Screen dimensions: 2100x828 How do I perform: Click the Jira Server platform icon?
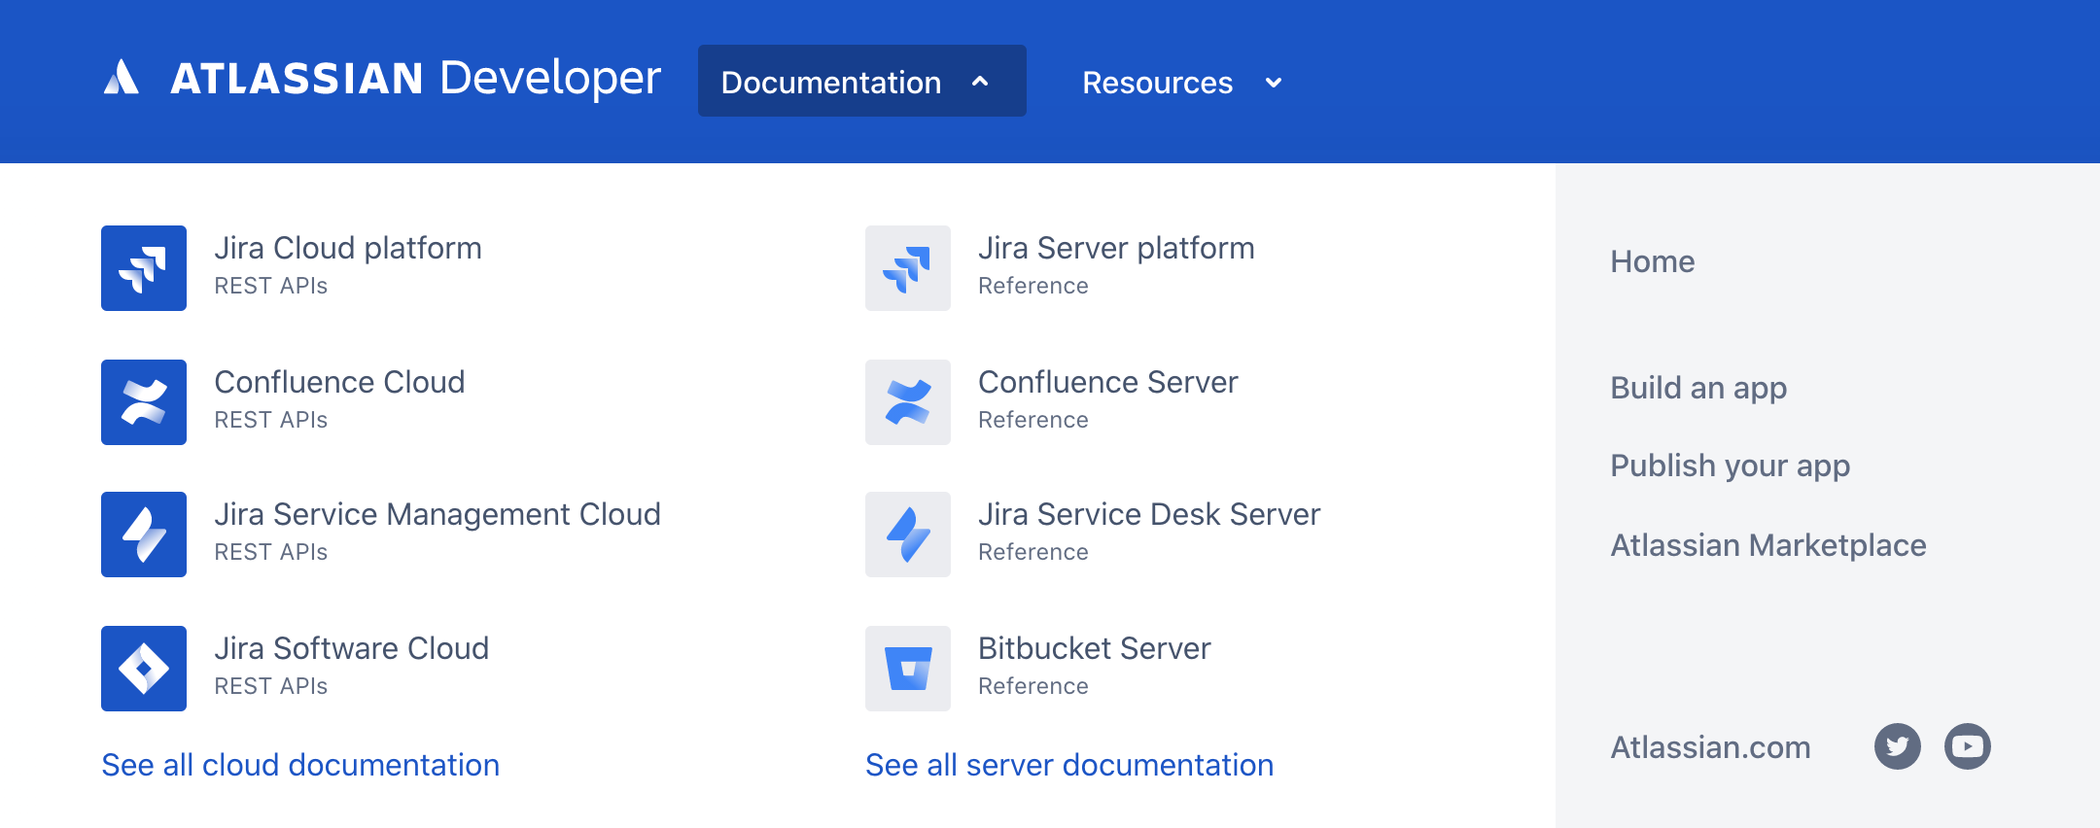pos(908,268)
